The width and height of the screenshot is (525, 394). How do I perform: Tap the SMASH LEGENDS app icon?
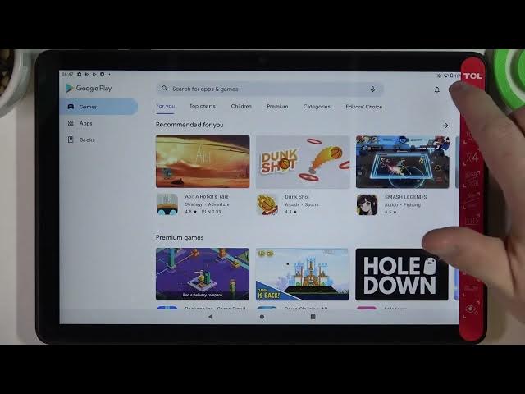[367, 204]
